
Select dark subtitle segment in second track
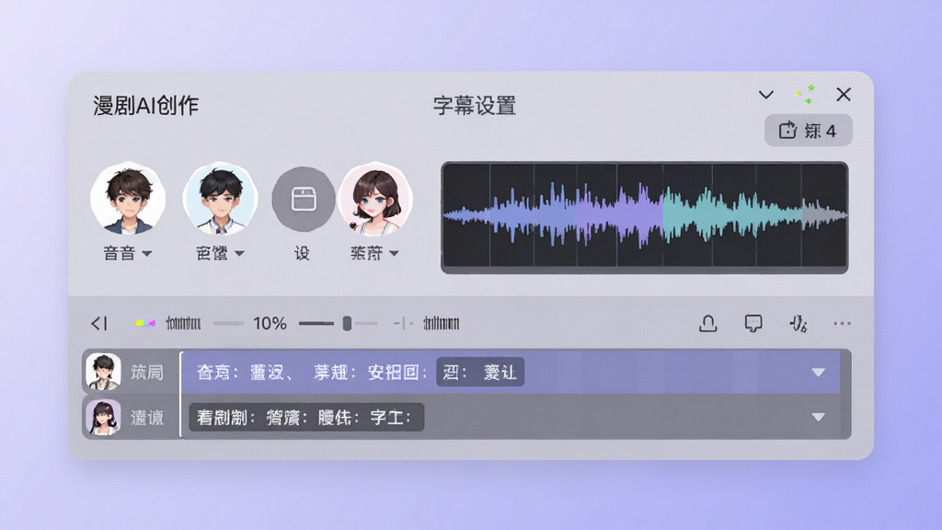[x=306, y=417]
